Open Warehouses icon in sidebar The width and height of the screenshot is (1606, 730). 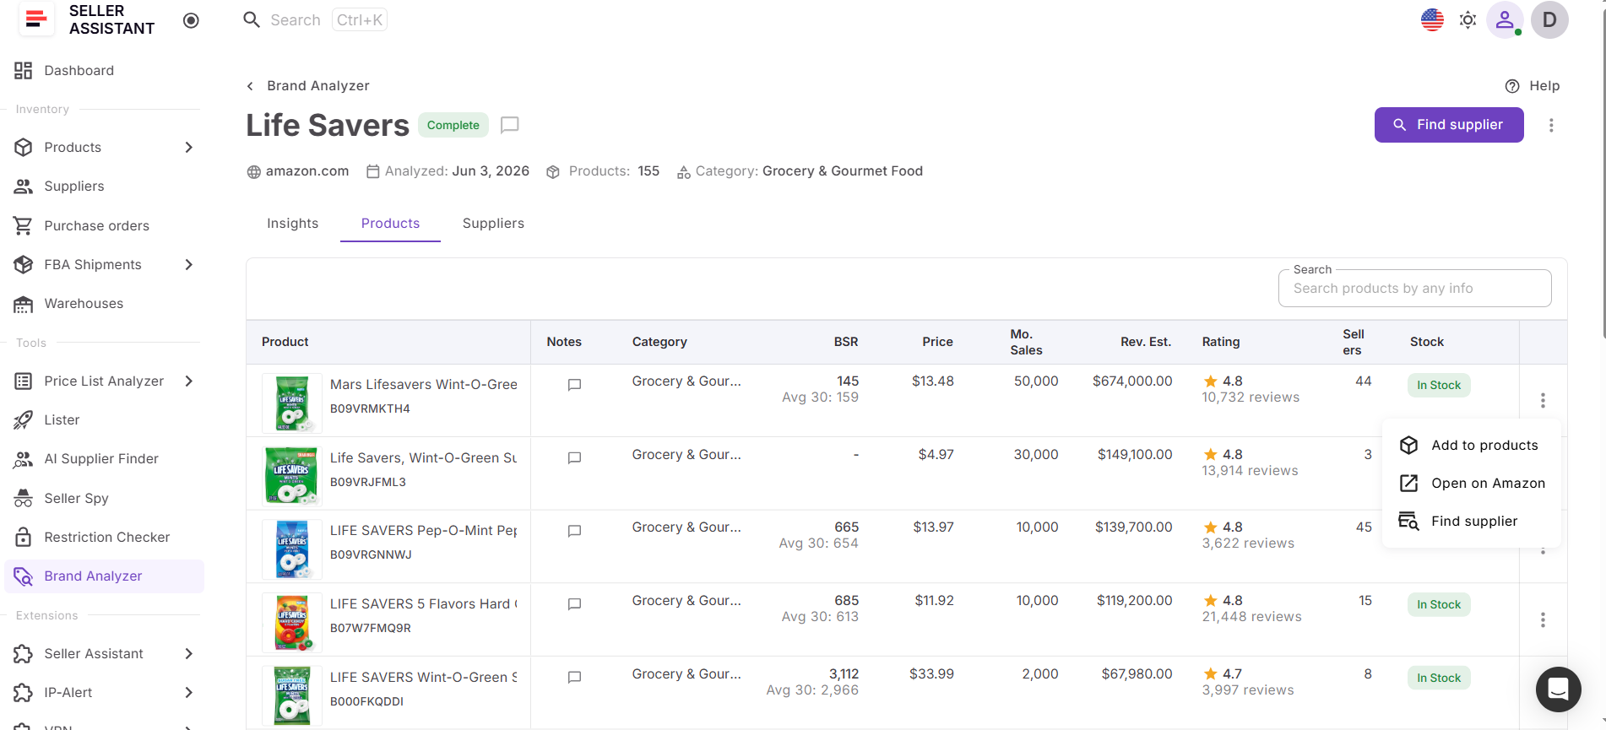click(24, 304)
